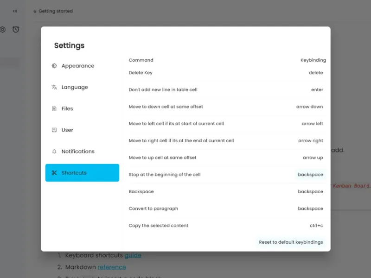Select 'Move to down cell at same offset'
The height and width of the screenshot is (278, 371).
click(x=166, y=107)
